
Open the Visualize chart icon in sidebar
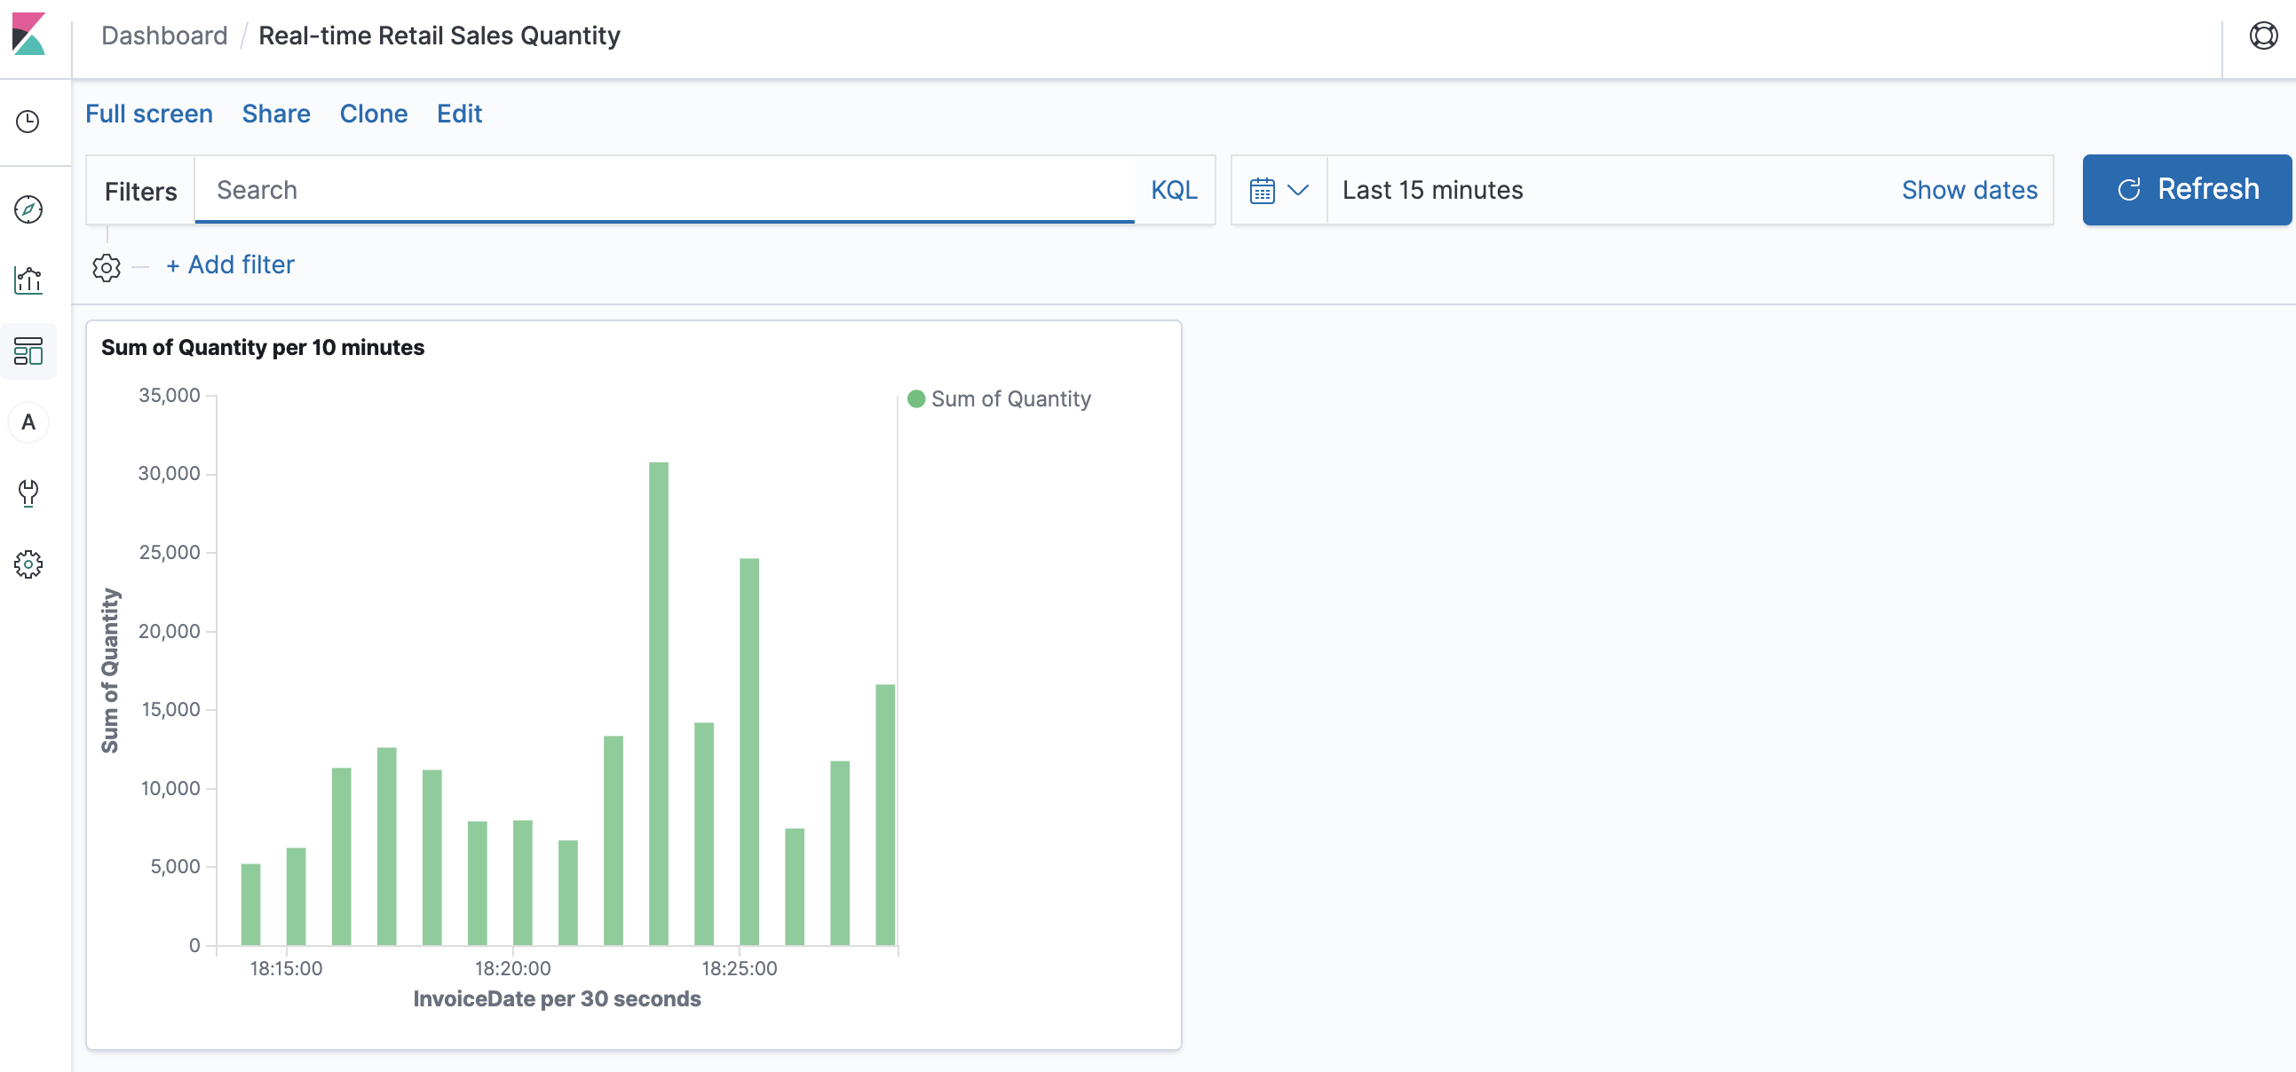[28, 280]
